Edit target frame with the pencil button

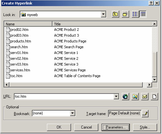[145, 113]
